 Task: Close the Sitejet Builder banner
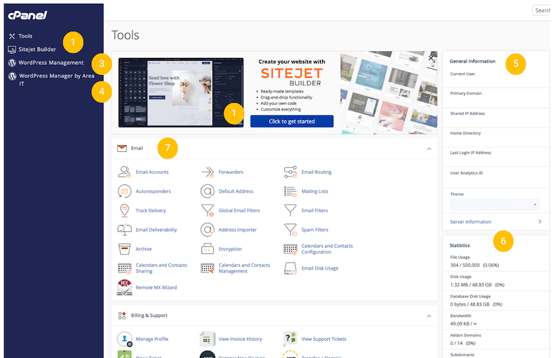tap(431, 58)
